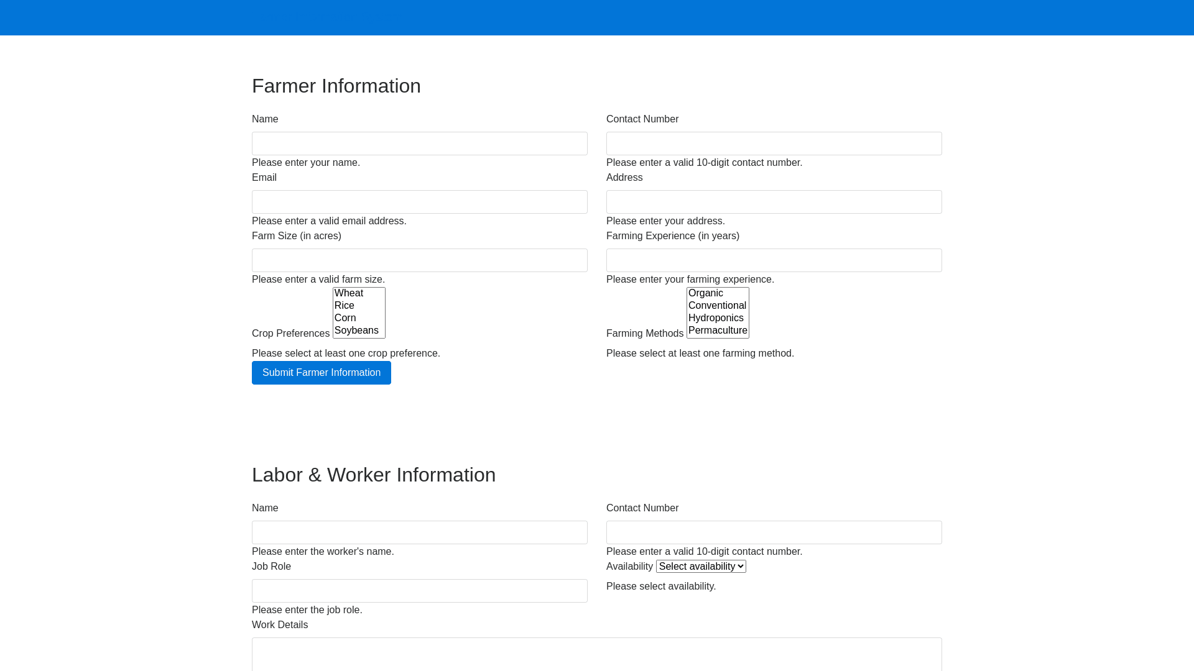
Task: Click the Job Role input field
Action: click(x=419, y=591)
